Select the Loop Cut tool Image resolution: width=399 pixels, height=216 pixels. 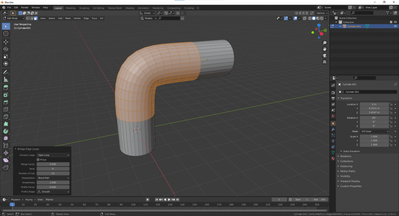coord(6,110)
